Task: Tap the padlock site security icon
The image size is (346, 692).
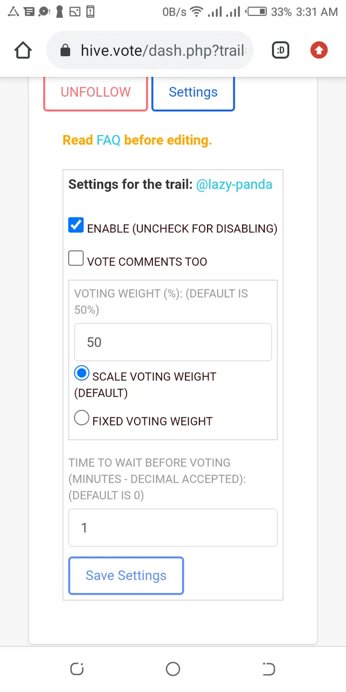Action: click(65, 51)
